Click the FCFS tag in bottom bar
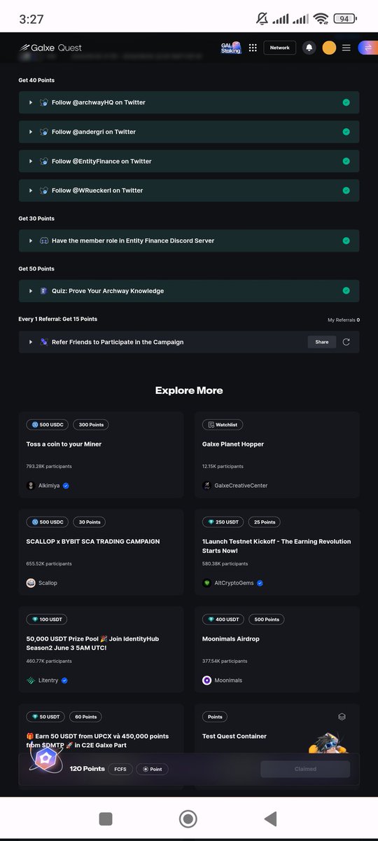Image resolution: width=378 pixels, height=841 pixels. click(120, 769)
